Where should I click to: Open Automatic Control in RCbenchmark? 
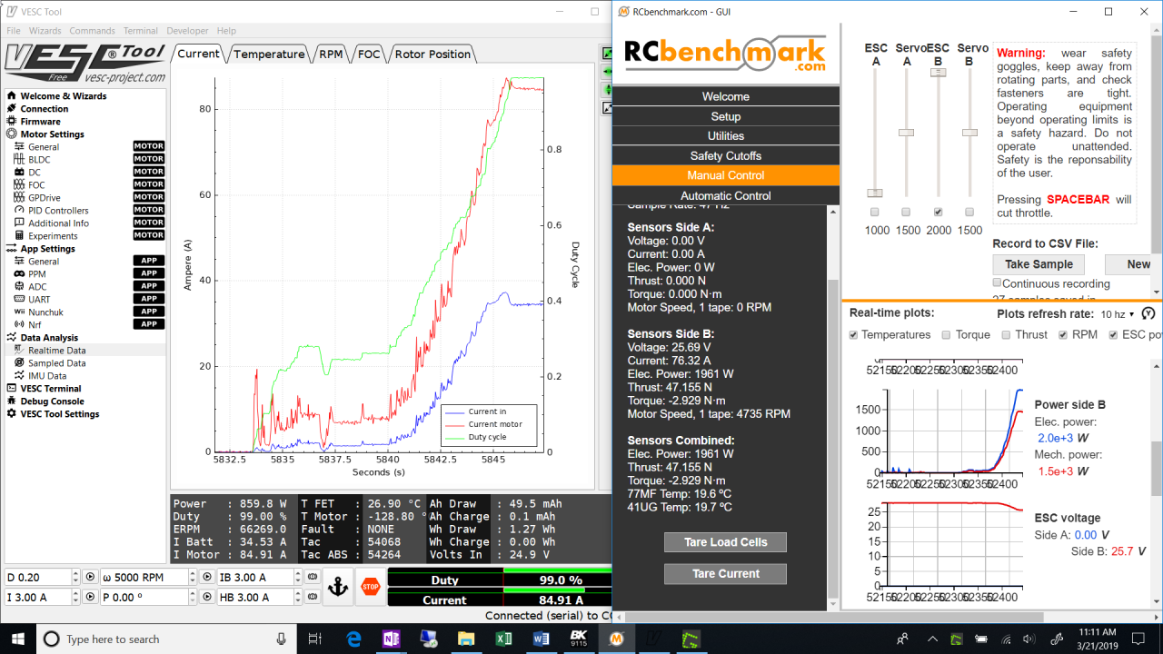pyautogui.click(x=725, y=195)
